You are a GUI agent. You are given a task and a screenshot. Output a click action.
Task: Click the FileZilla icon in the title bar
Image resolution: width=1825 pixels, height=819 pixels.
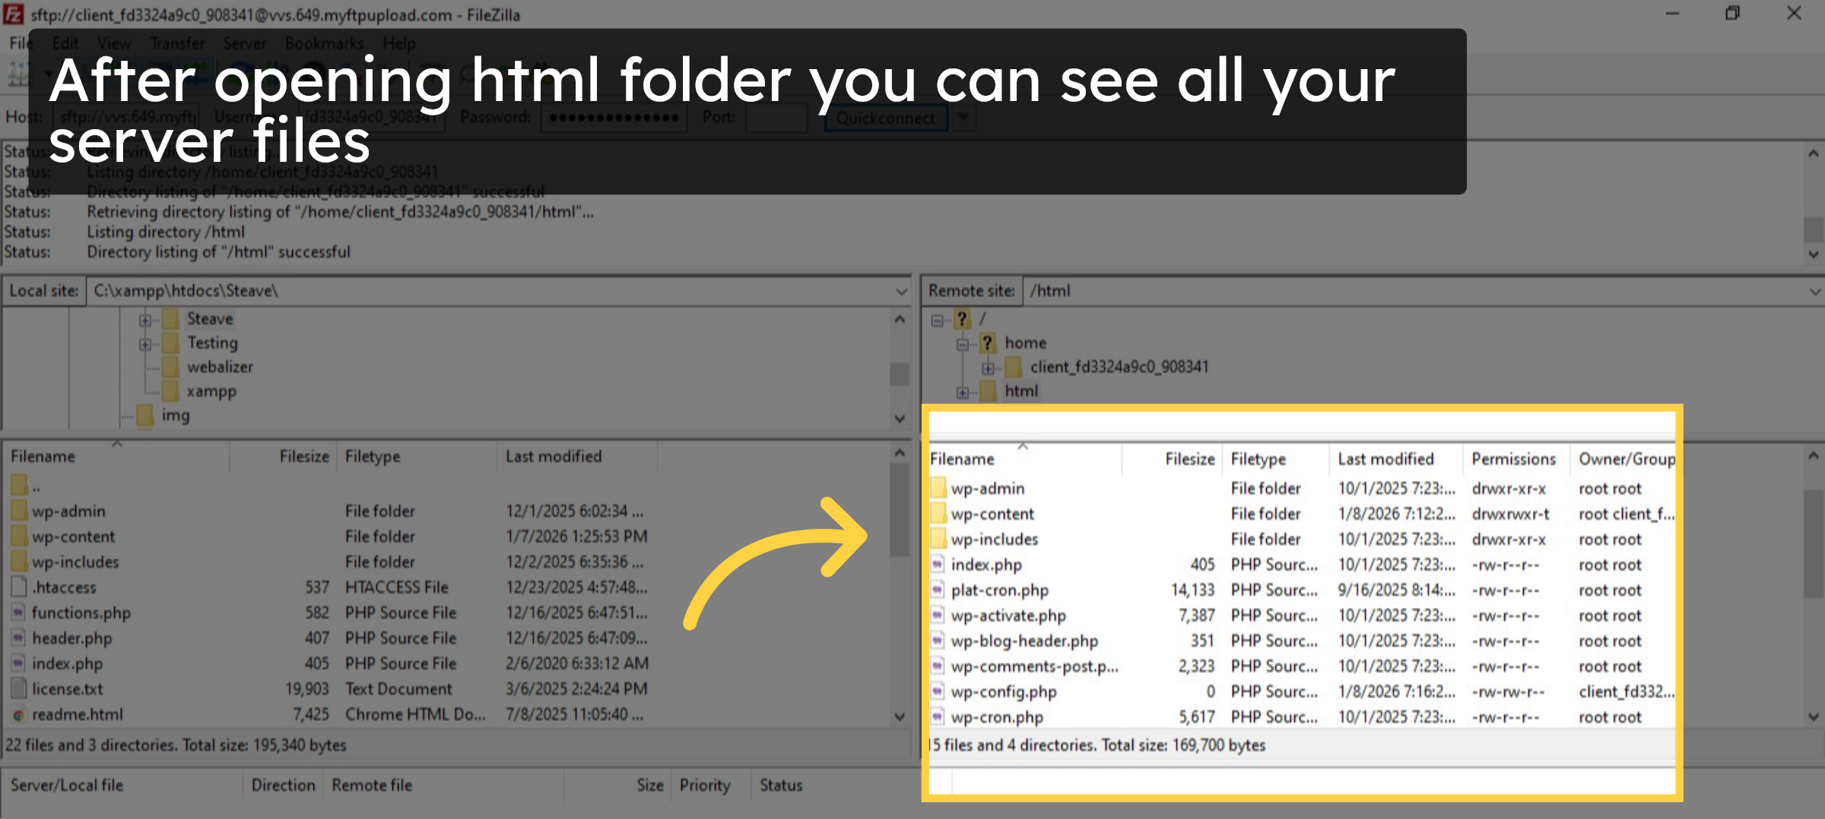(x=13, y=14)
